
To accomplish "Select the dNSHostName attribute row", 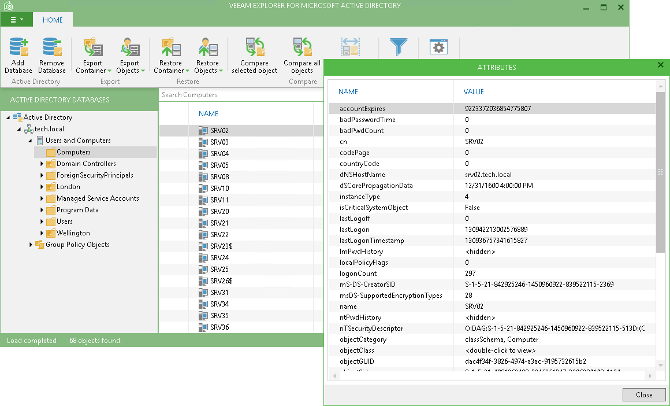I will (492, 175).
